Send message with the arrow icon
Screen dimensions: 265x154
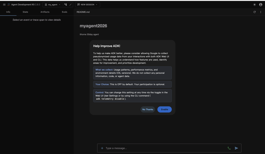(237, 148)
